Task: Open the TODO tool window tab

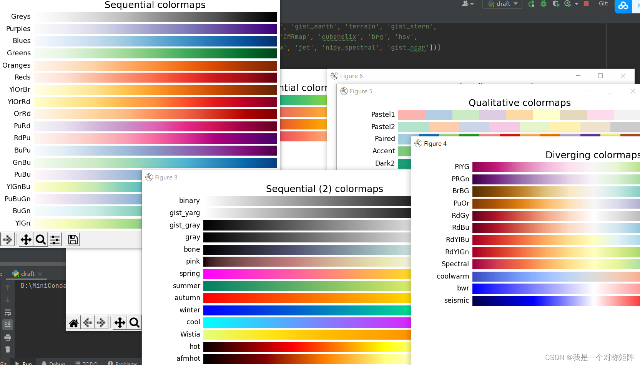Action: click(86, 363)
